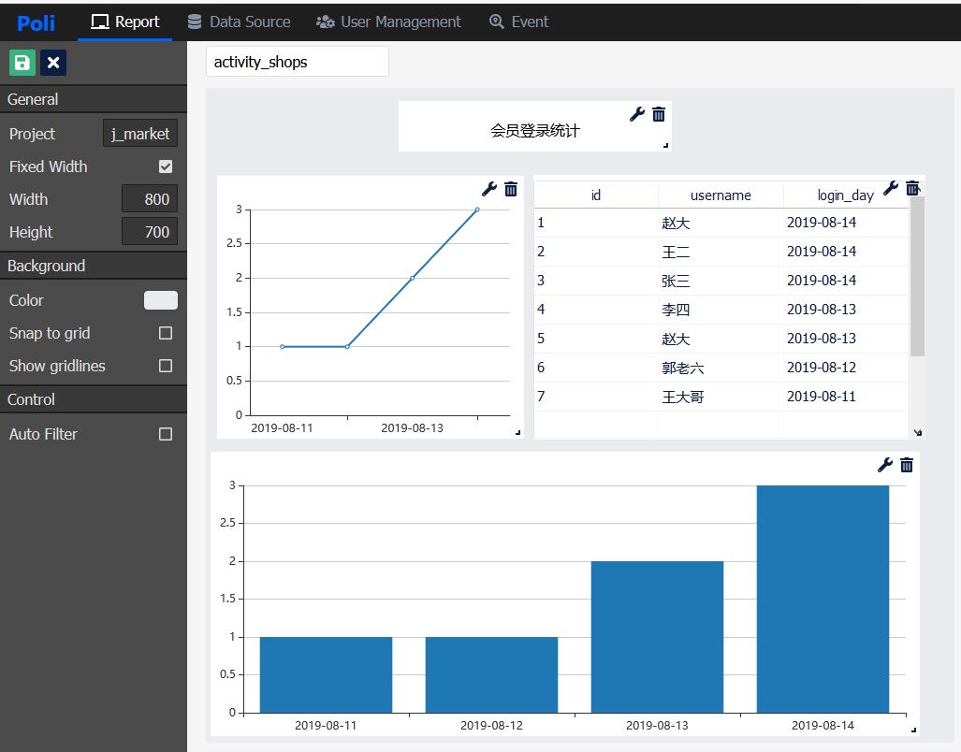Click the bar chart resize handle
961x752 pixels.
point(914,730)
